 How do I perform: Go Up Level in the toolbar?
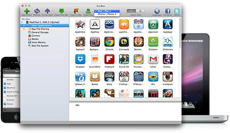pyautogui.click(x=47, y=11)
